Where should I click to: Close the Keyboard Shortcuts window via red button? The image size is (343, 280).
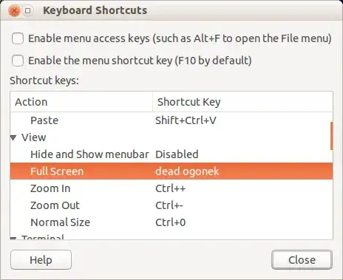coord(14,11)
